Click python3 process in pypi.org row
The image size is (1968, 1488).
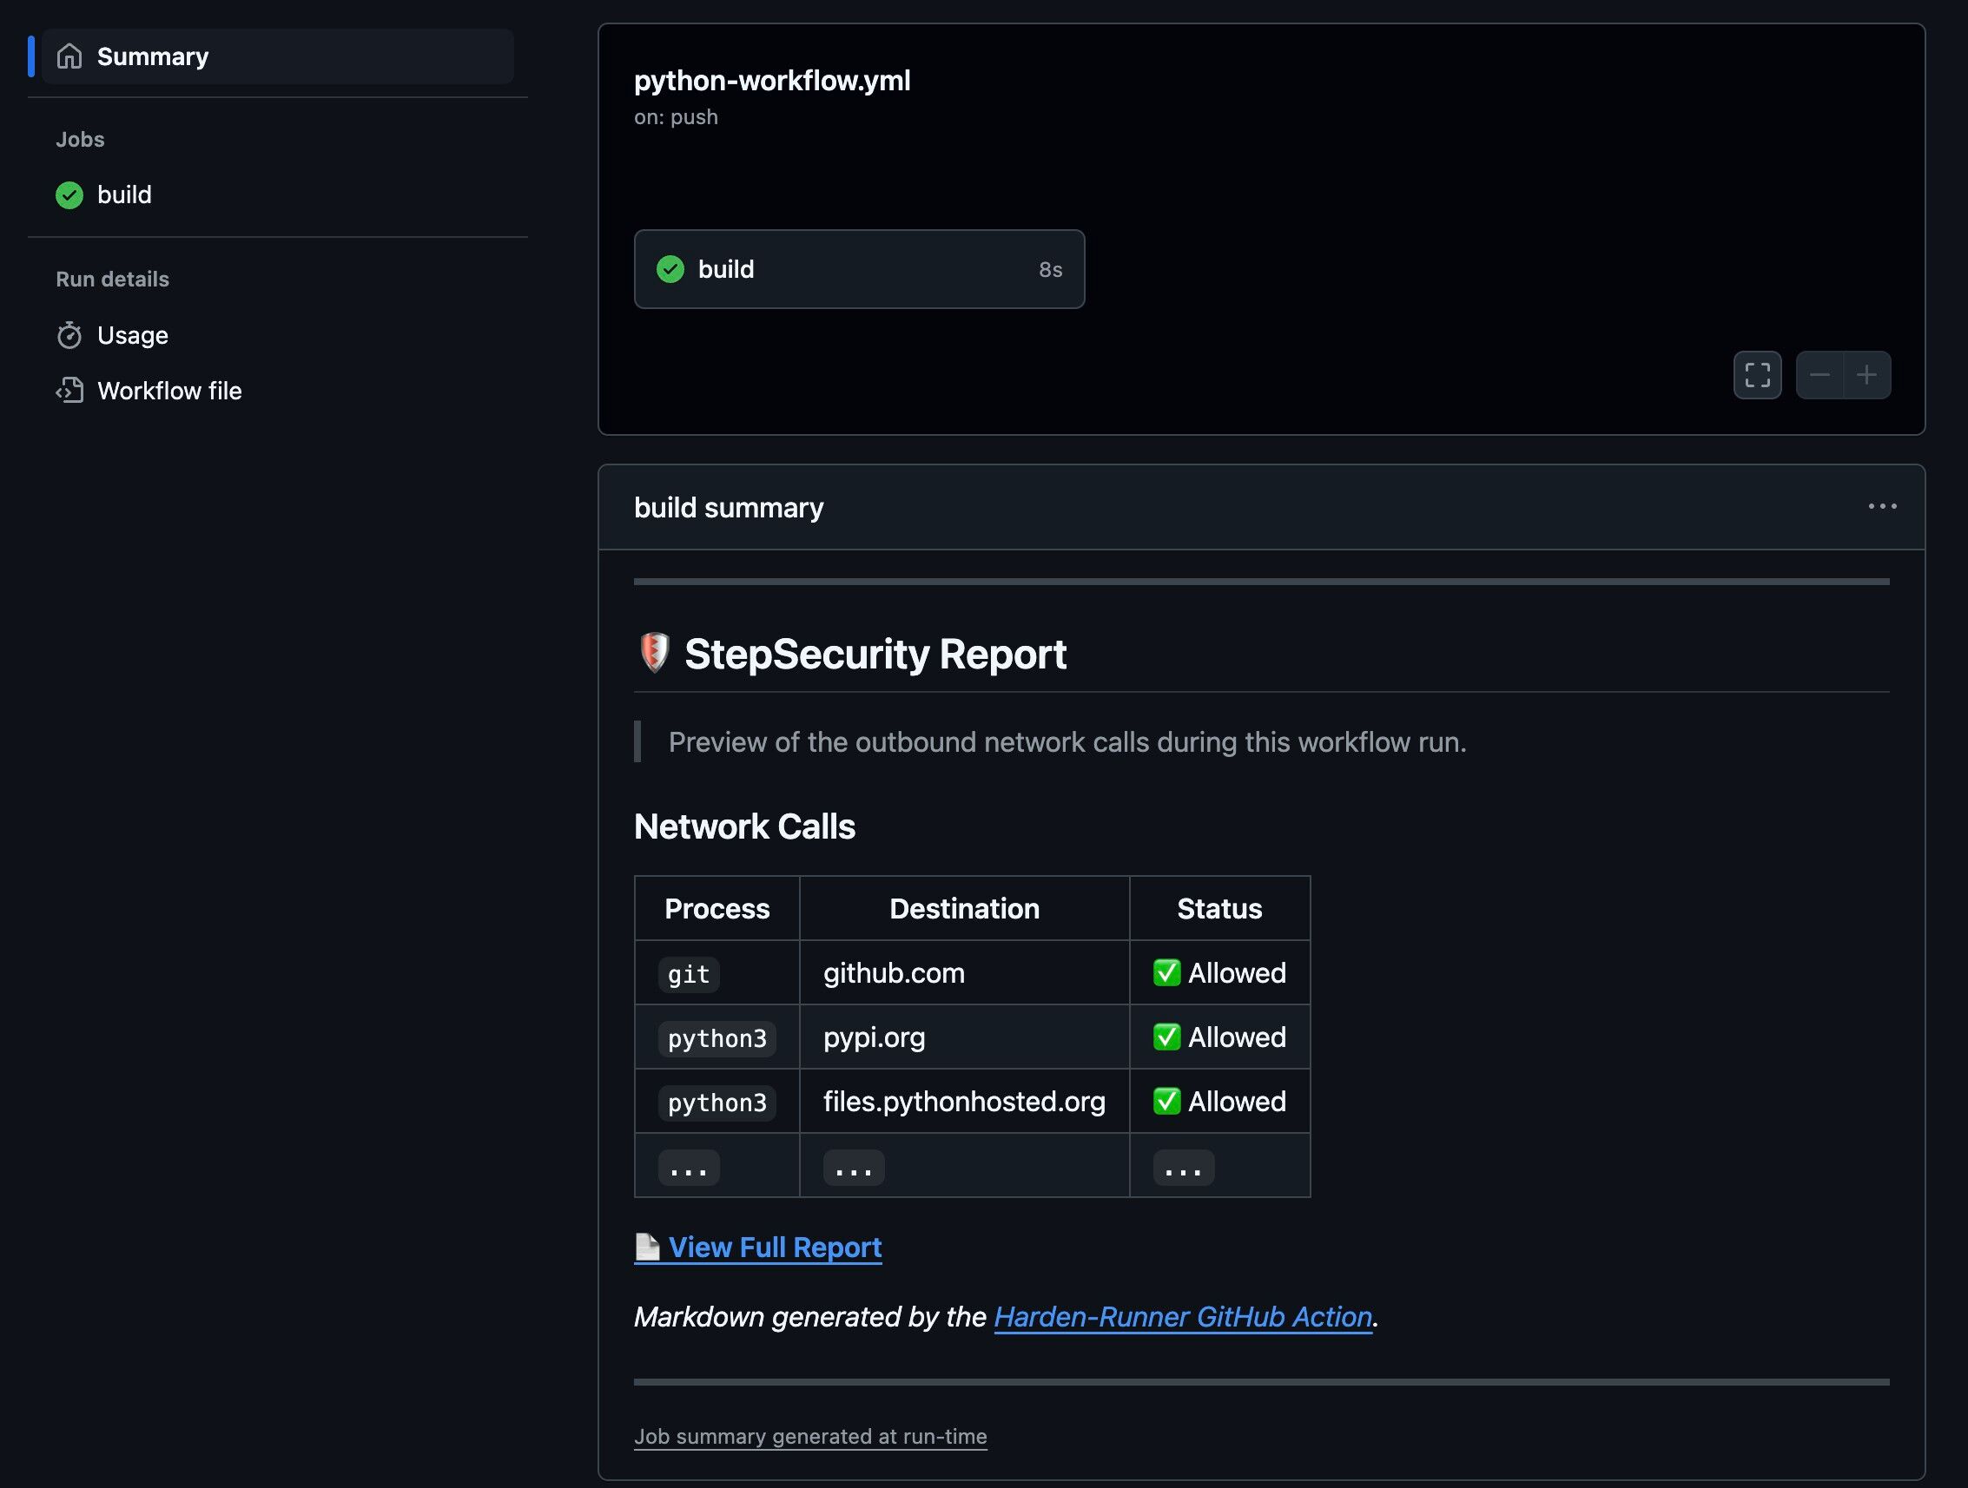(717, 1038)
